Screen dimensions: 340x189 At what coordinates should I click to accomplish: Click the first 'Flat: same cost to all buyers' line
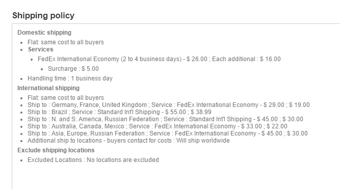(x=65, y=42)
